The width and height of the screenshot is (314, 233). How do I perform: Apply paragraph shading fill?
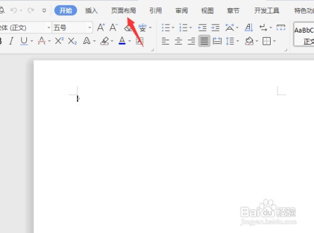coord(249,41)
